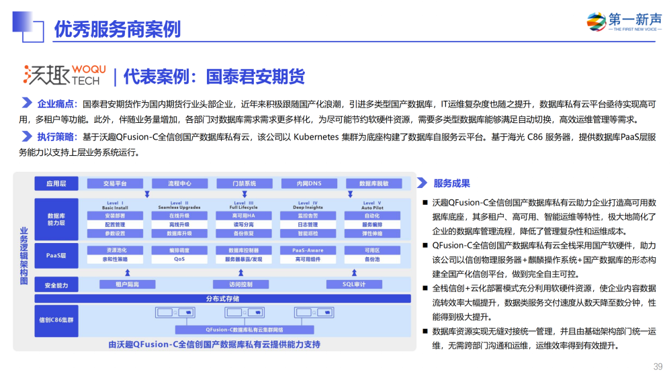This screenshot has height=376, width=671.
Task: Click the 交易平台 box
Action: (115, 183)
